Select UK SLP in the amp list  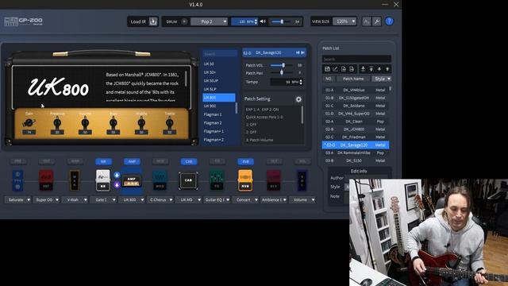point(219,89)
